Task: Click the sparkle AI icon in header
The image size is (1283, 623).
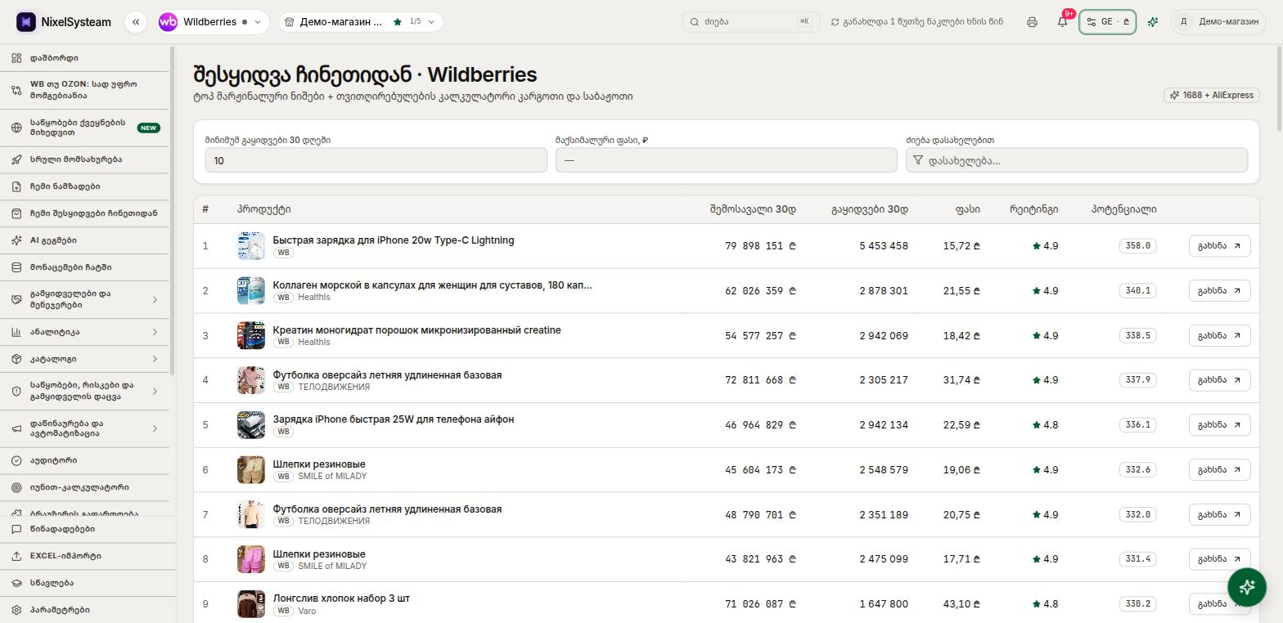Action: click(x=1153, y=22)
